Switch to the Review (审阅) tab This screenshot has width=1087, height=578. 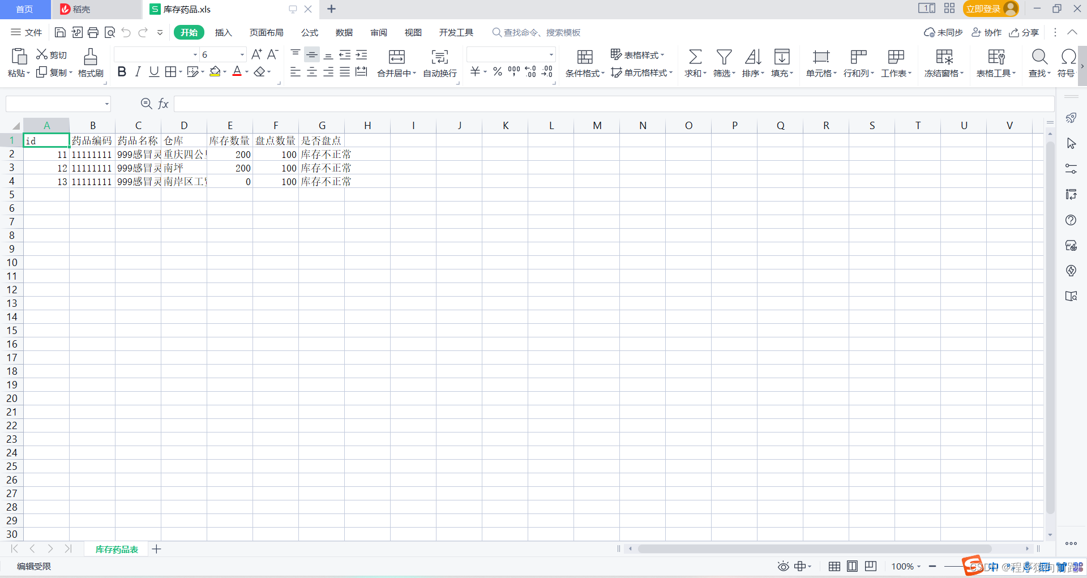379,32
